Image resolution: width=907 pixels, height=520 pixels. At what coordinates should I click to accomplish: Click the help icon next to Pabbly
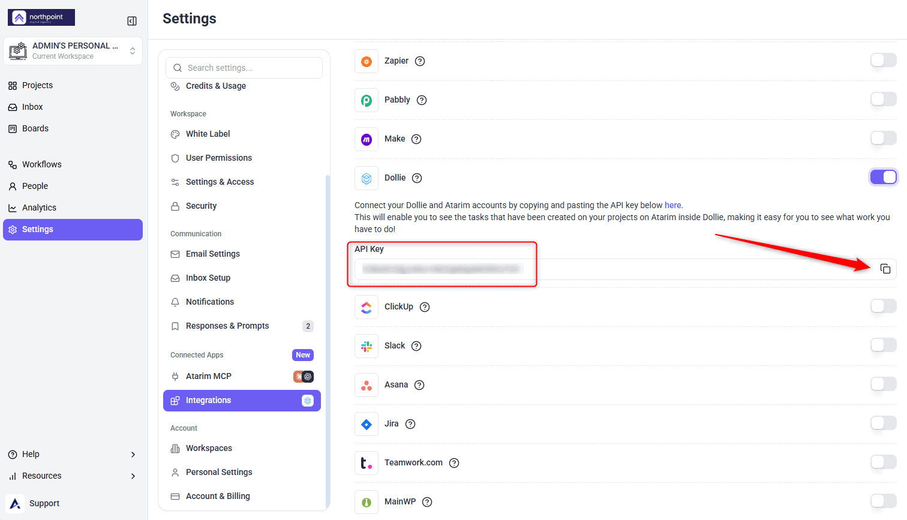[422, 100]
